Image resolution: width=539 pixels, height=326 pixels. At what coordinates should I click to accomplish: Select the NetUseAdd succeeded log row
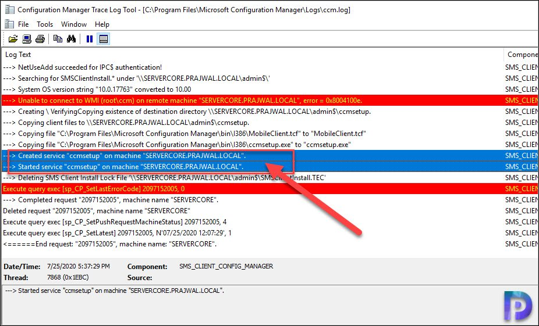click(x=269, y=67)
